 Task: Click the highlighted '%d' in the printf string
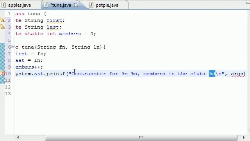pos(212,74)
